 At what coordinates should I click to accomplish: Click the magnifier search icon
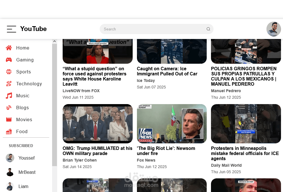(208, 29)
